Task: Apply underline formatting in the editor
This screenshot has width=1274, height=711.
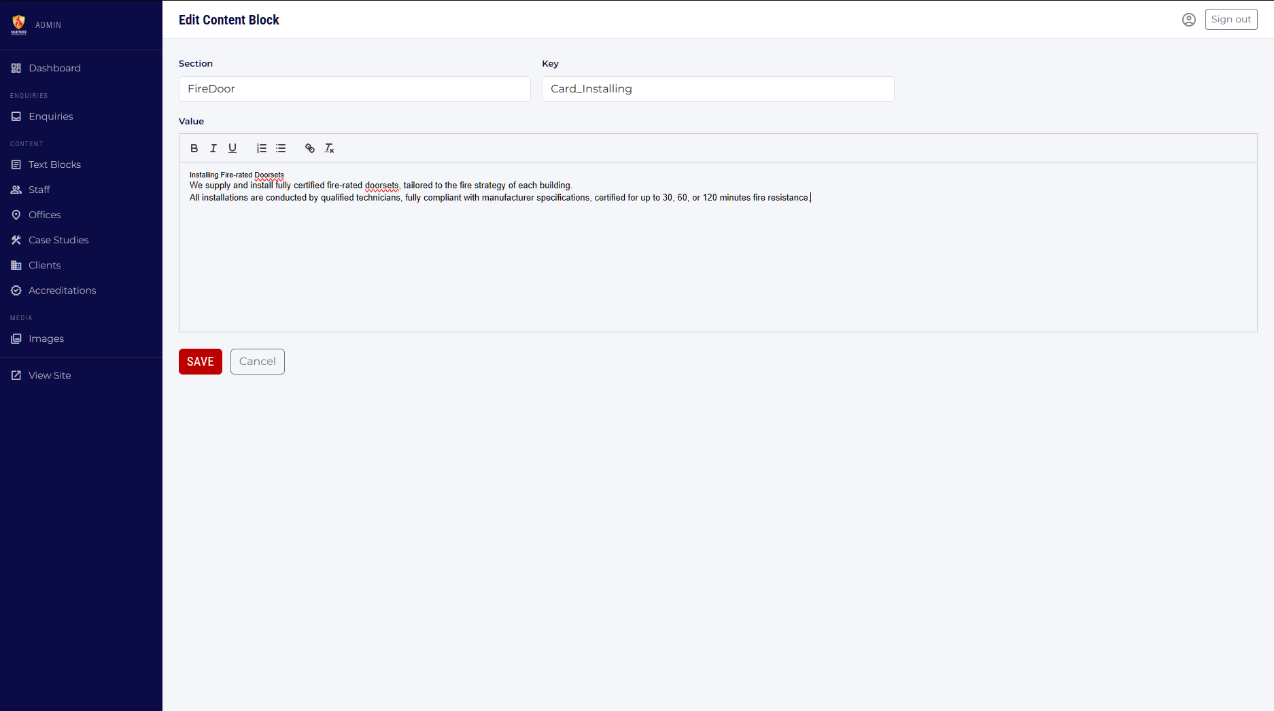Action: coord(232,148)
